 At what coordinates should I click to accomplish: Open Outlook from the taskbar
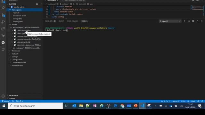pos(74,106)
